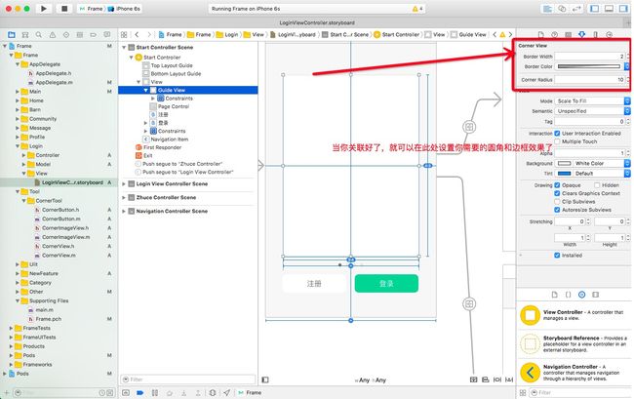
Task: Expand the Login View Controller Scene
Action: point(124,184)
